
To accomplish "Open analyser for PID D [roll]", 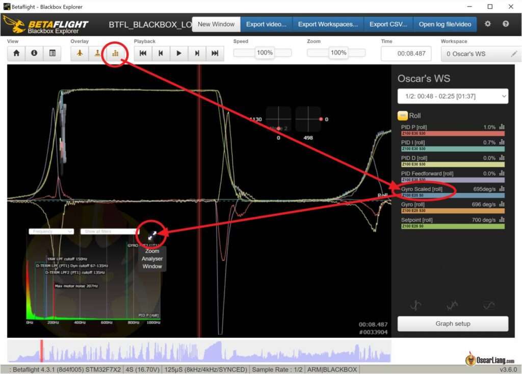I will point(502,158).
